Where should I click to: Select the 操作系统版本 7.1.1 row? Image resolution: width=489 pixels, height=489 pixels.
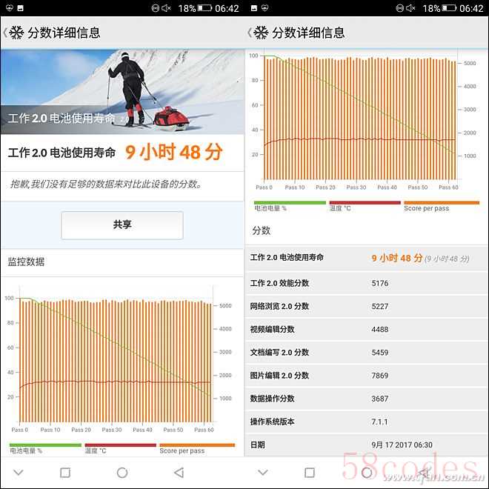click(367, 422)
